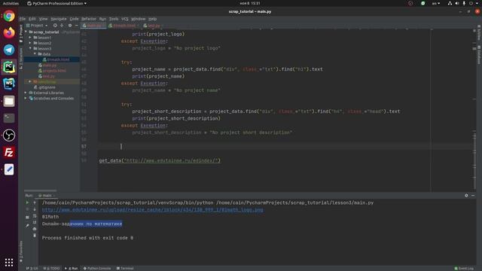
Task: Expand the lesson1 folder
Action: point(30,38)
